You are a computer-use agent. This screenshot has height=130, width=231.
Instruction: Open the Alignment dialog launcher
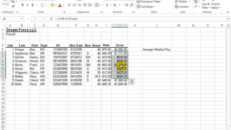tap(102, 12)
